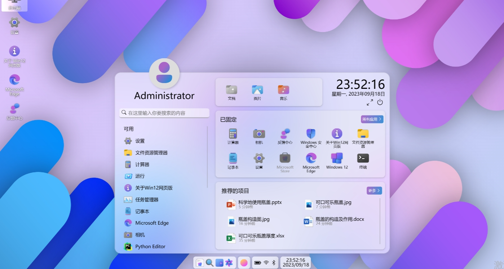The image size is (504, 269).
Task: Select 记事本 in the 可用 app list
Action: point(164,211)
